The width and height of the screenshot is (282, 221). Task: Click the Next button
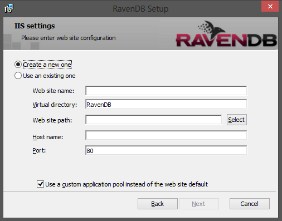(x=199, y=204)
